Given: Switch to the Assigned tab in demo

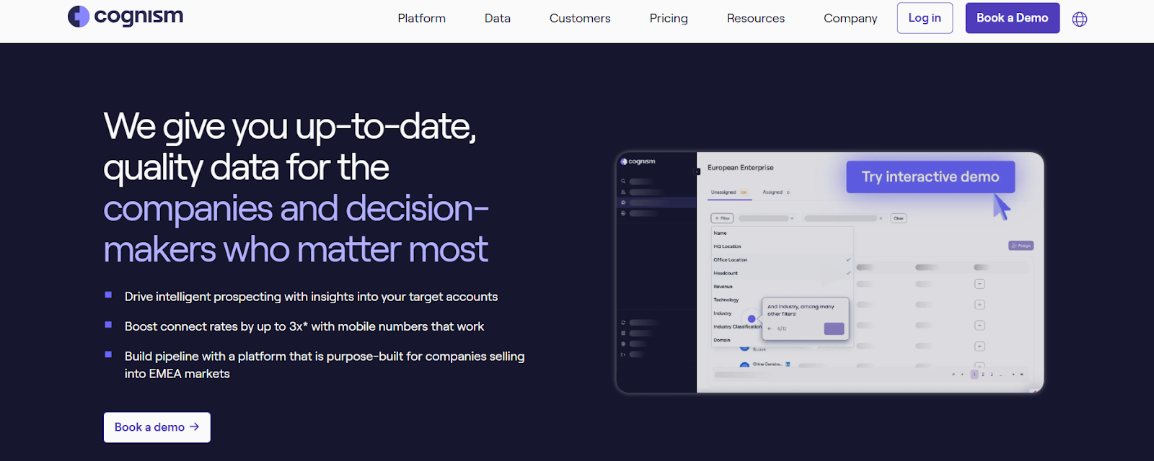Looking at the screenshot, I should (776, 192).
